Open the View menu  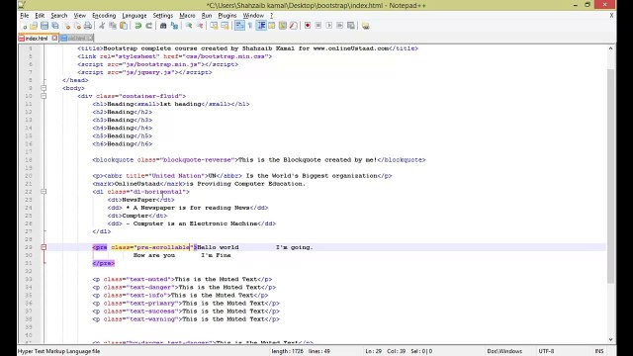click(79, 16)
